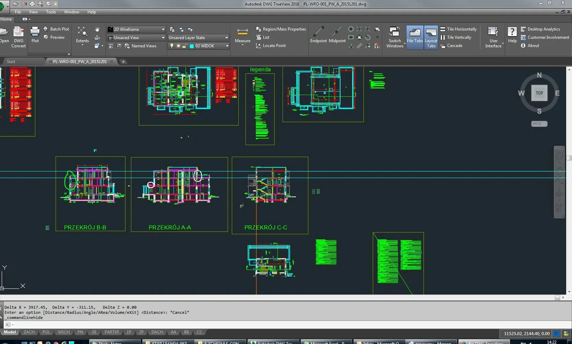Screen dimensions: 572x344
Task: Select the Zoom Extents tool
Action: pos(82,36)
